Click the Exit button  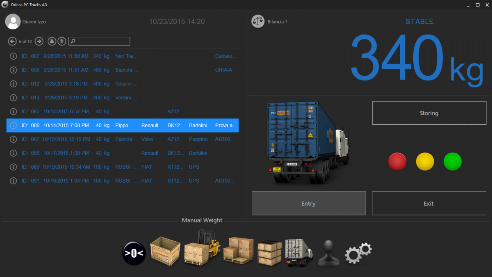click(x=429, y=203)
